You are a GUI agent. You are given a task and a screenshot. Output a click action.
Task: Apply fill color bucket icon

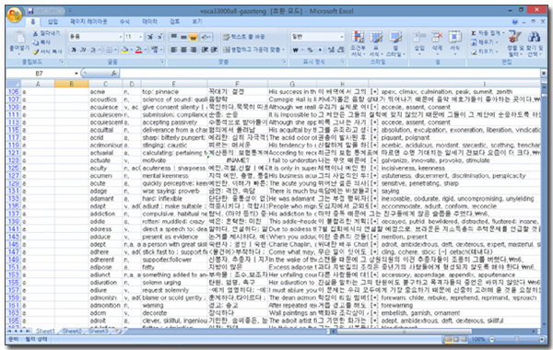coord(124,51)
